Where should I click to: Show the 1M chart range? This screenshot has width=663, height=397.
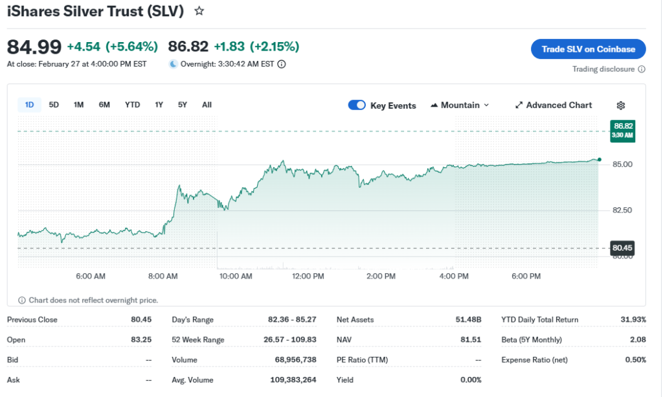78,105
